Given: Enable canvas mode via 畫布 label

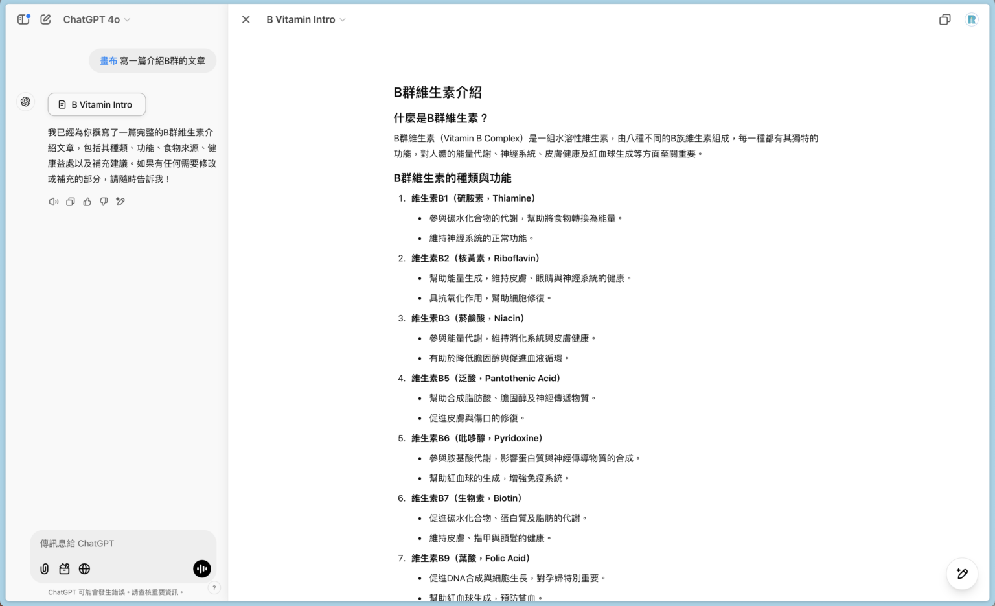Looking at the screenshot, I should [108, 60].
